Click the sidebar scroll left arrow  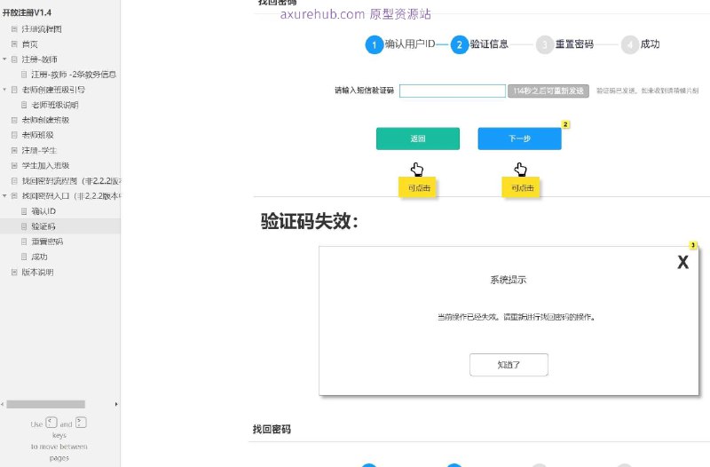tap(3, 404)
